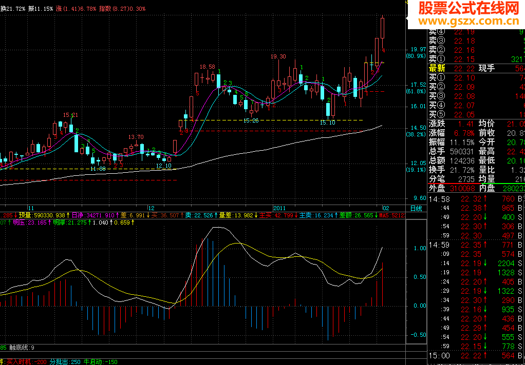Screen dimensions: 525x365
Task: Click the 牛启动:-150 label
Action: click(x=100, y=362)
